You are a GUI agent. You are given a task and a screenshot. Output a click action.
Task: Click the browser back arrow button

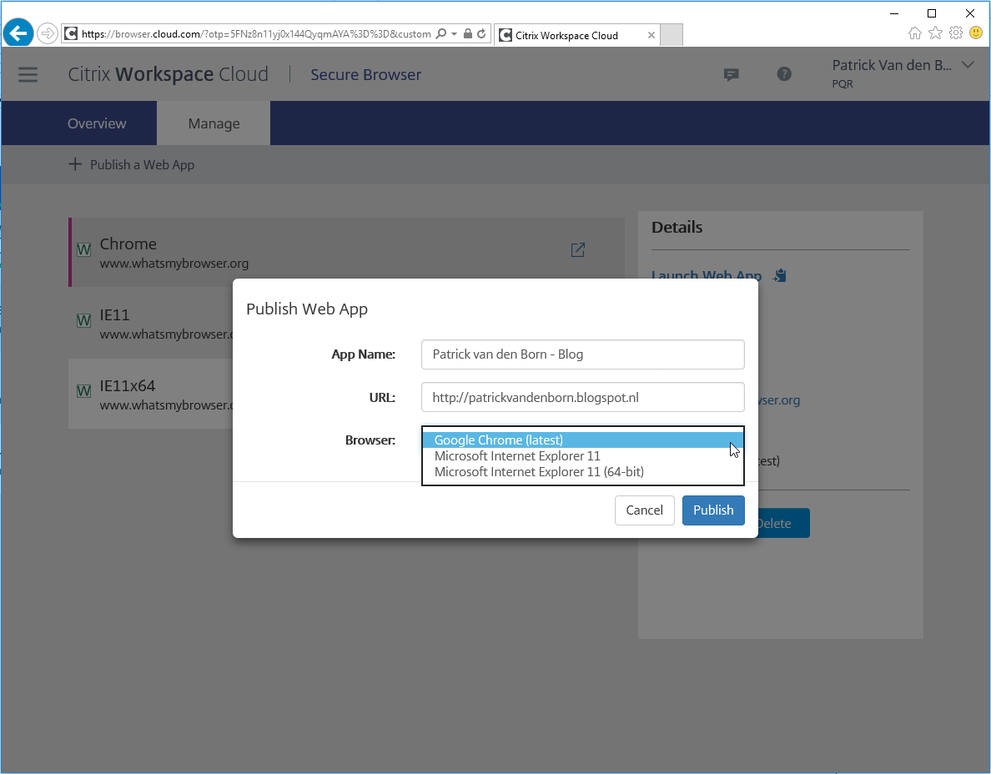18,33
